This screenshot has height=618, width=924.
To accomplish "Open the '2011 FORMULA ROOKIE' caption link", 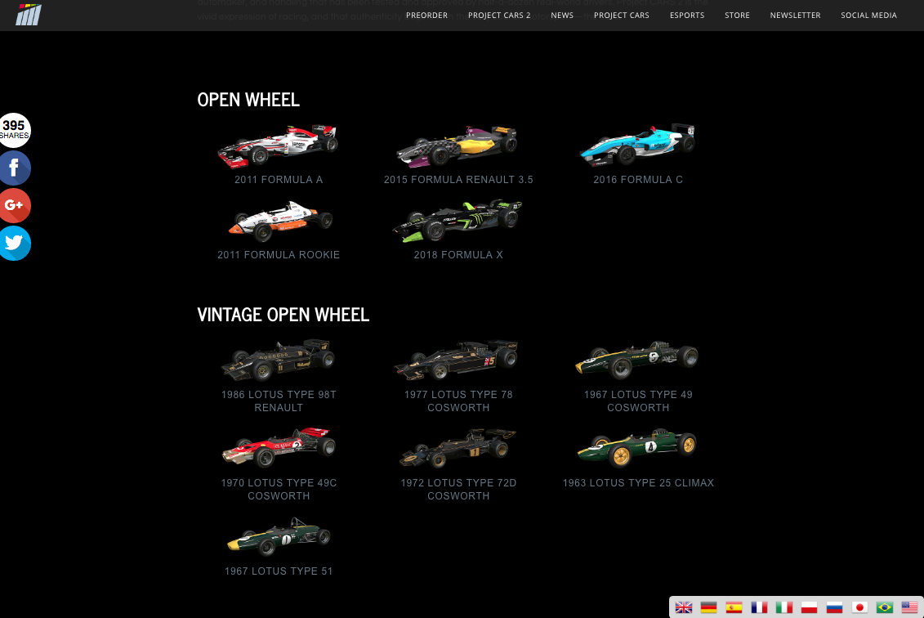I will 279,255.
